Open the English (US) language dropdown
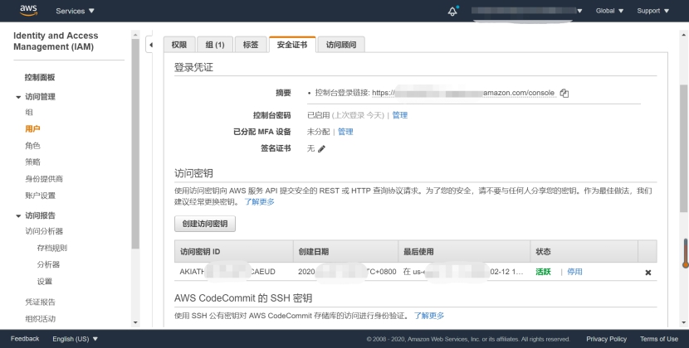The width and height of the screenshot is (689, 348). pos(76,339)
